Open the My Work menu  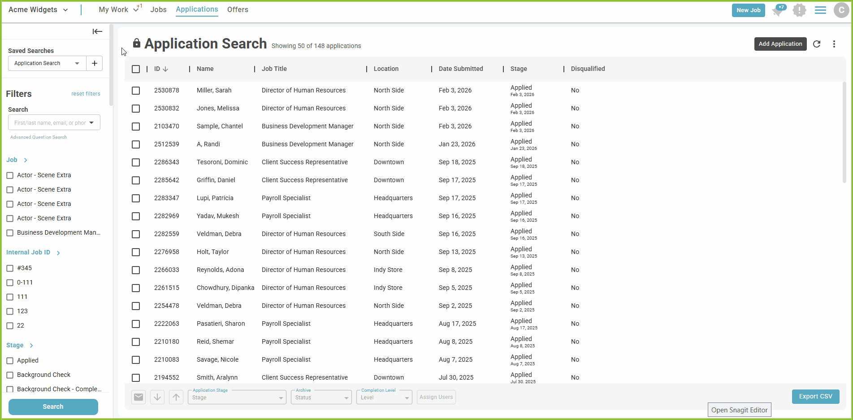pos(119,9)
